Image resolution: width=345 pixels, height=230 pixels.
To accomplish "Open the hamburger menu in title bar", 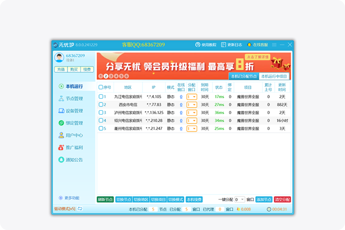I will 274,45.
